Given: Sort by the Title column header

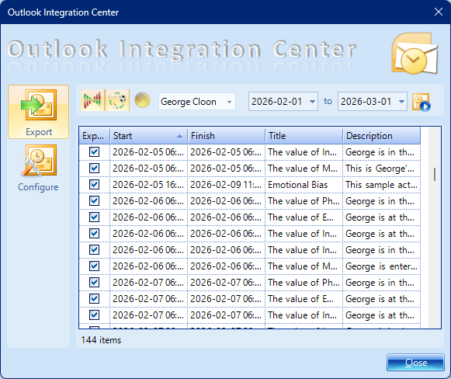Looking at the screenshot, I should pos(304,136).
